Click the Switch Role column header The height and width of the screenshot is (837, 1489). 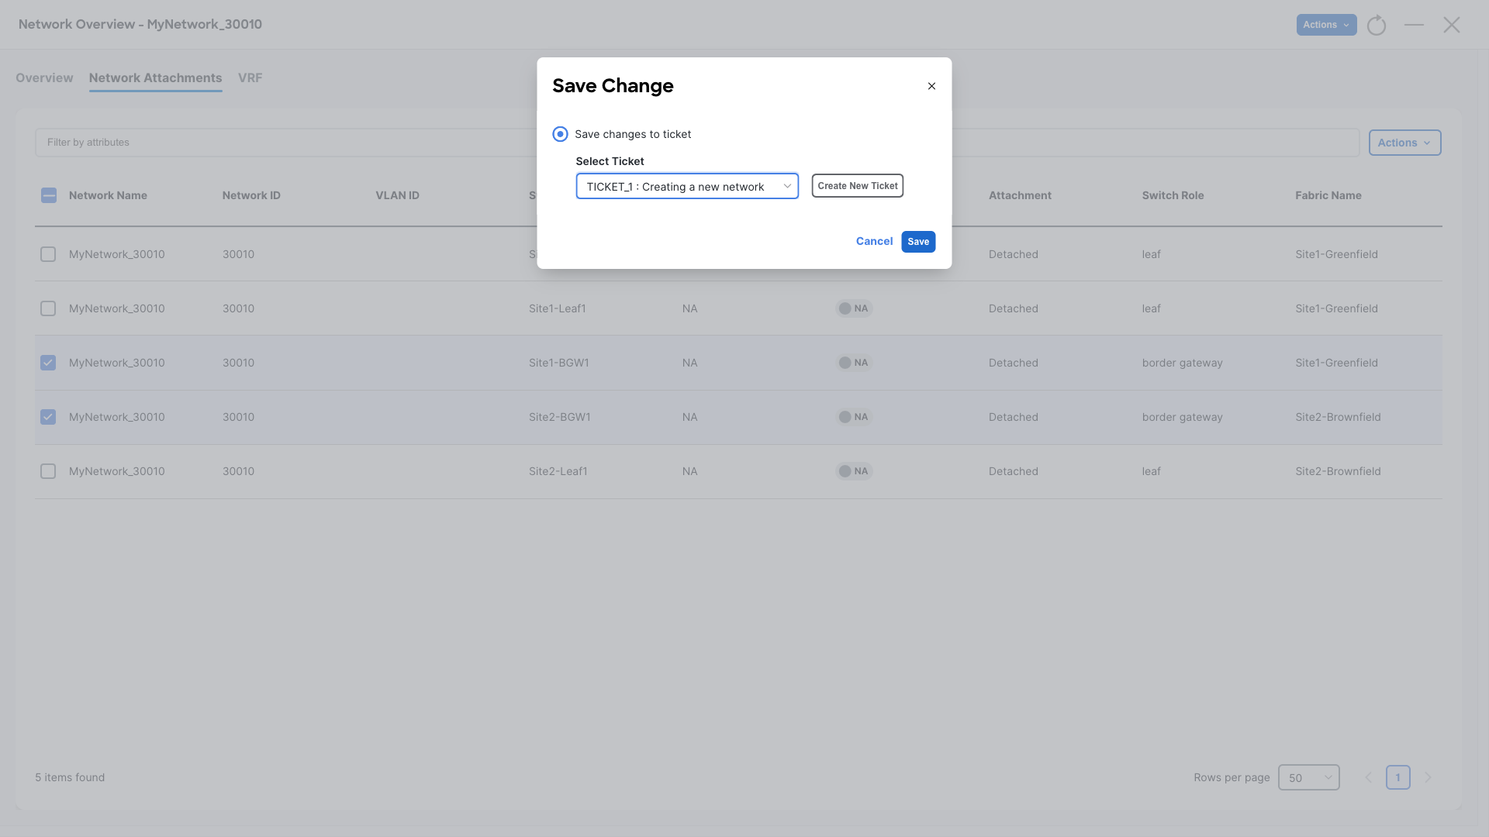[x=1173, y=195]
